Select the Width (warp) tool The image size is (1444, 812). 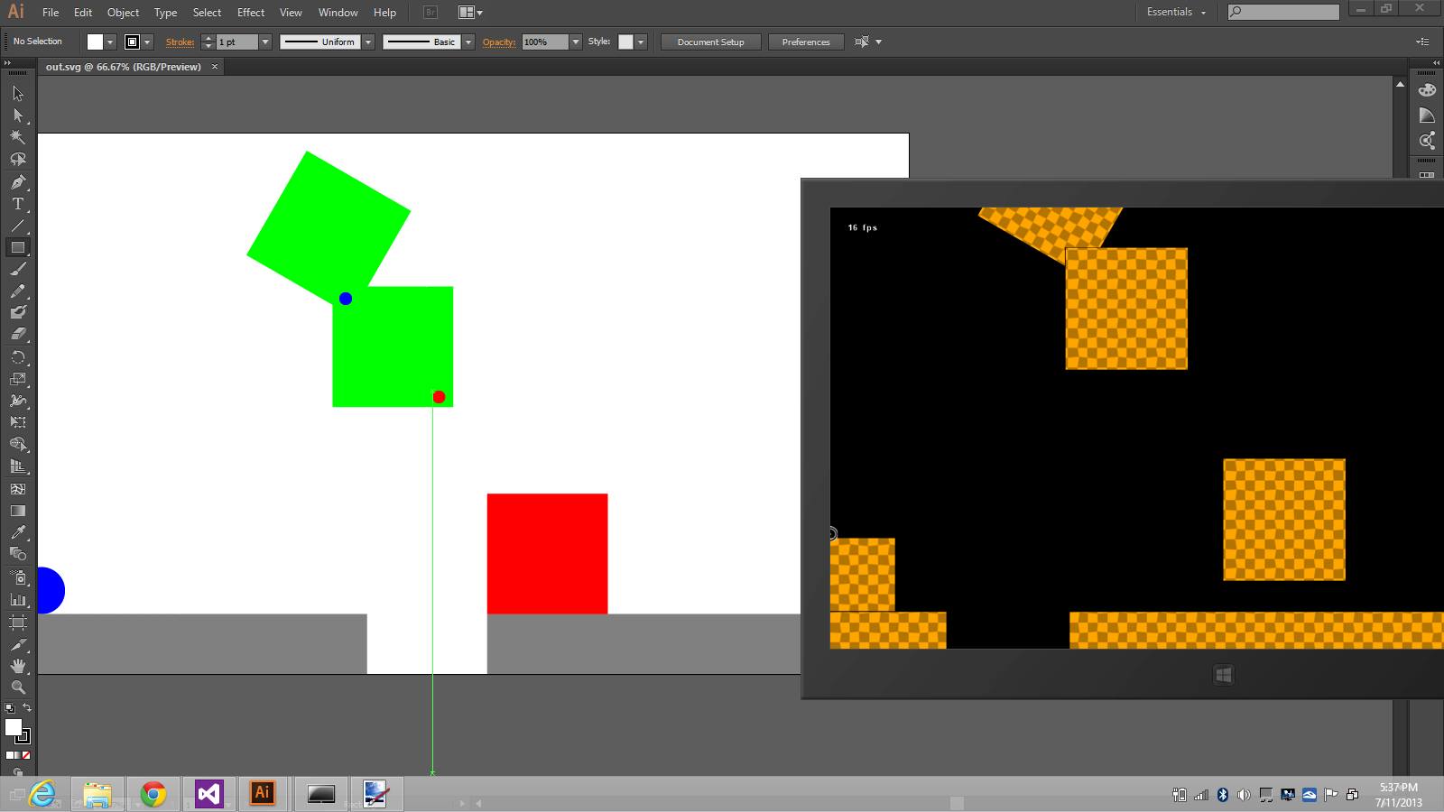(x=17, y=401)
